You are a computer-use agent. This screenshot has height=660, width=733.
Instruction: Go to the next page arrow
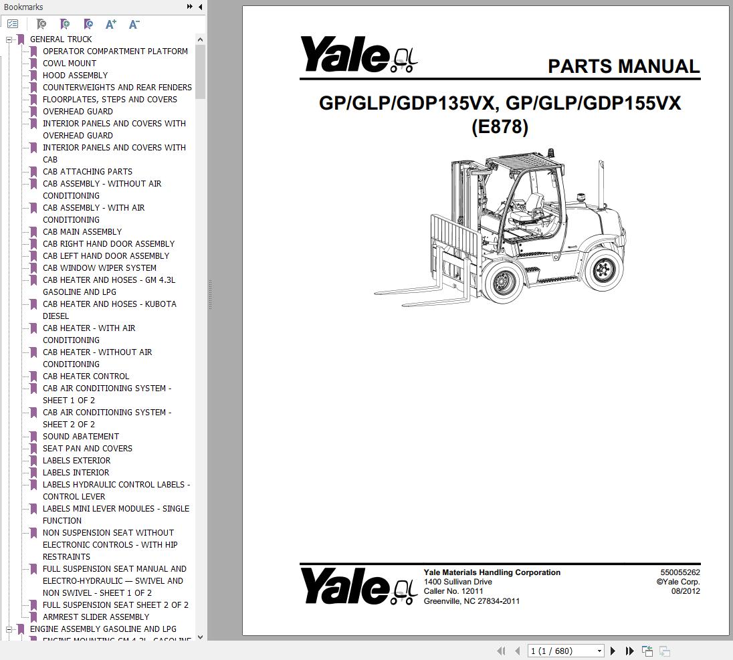(613, 651)
